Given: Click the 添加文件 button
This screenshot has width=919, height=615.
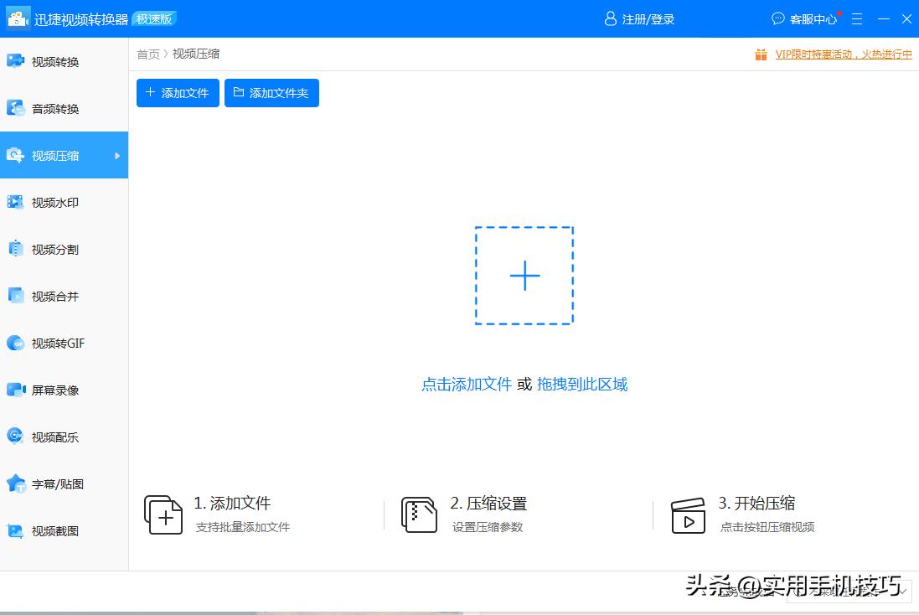Looking at the screenshot, I should 177,93.
